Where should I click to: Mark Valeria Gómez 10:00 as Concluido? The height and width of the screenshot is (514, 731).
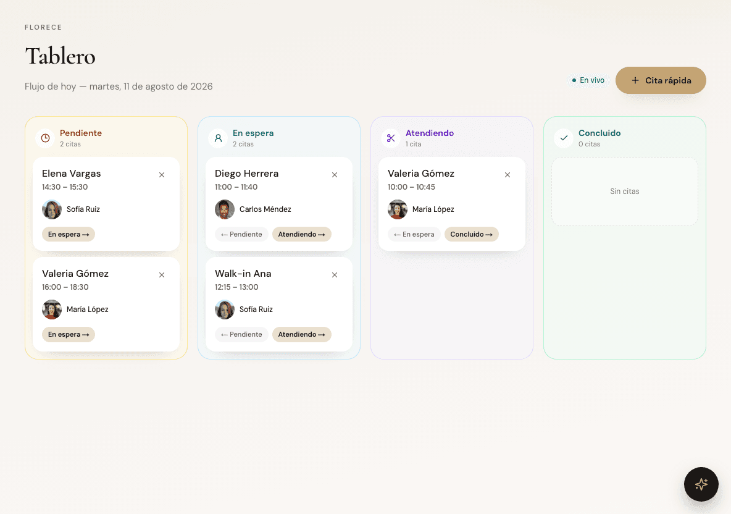(471, 234)
